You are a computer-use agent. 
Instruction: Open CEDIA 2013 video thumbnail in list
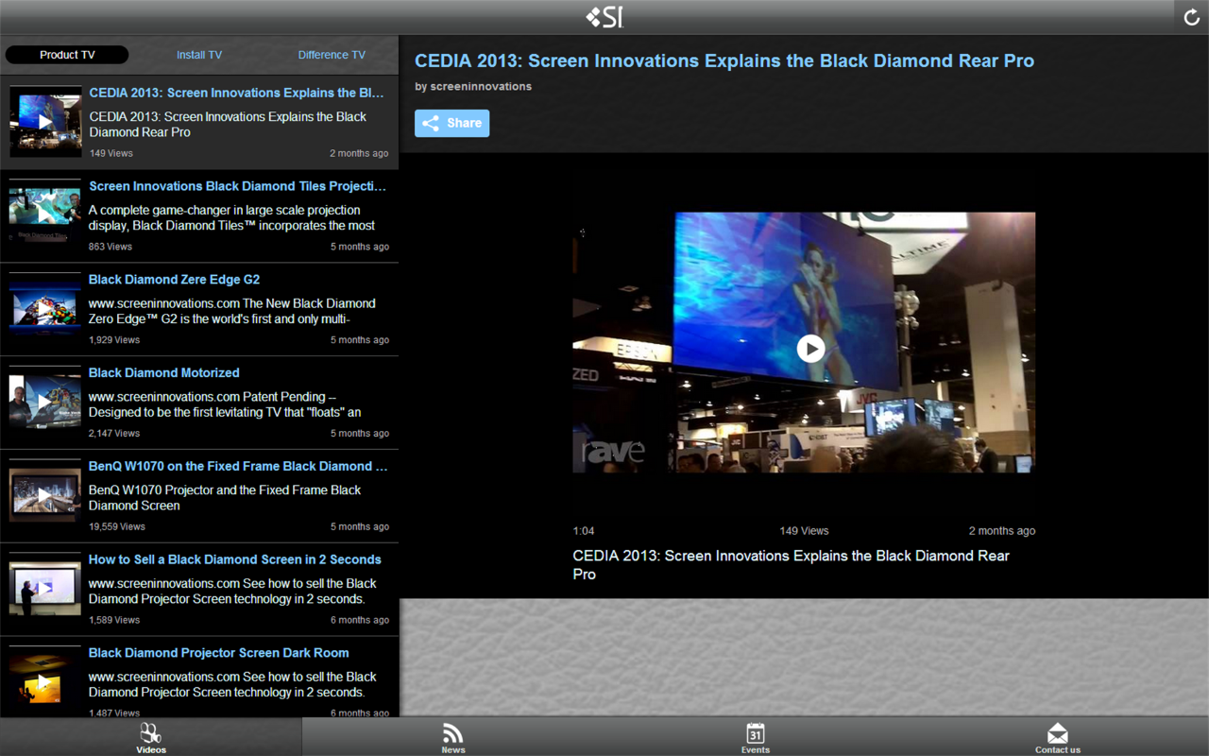[x=45, y=122]
